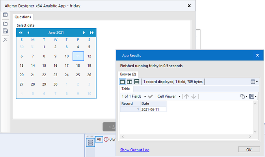Click the save icon in the results table toolbar
Viewport: 265px width, 157px height.
coord(252,97)
